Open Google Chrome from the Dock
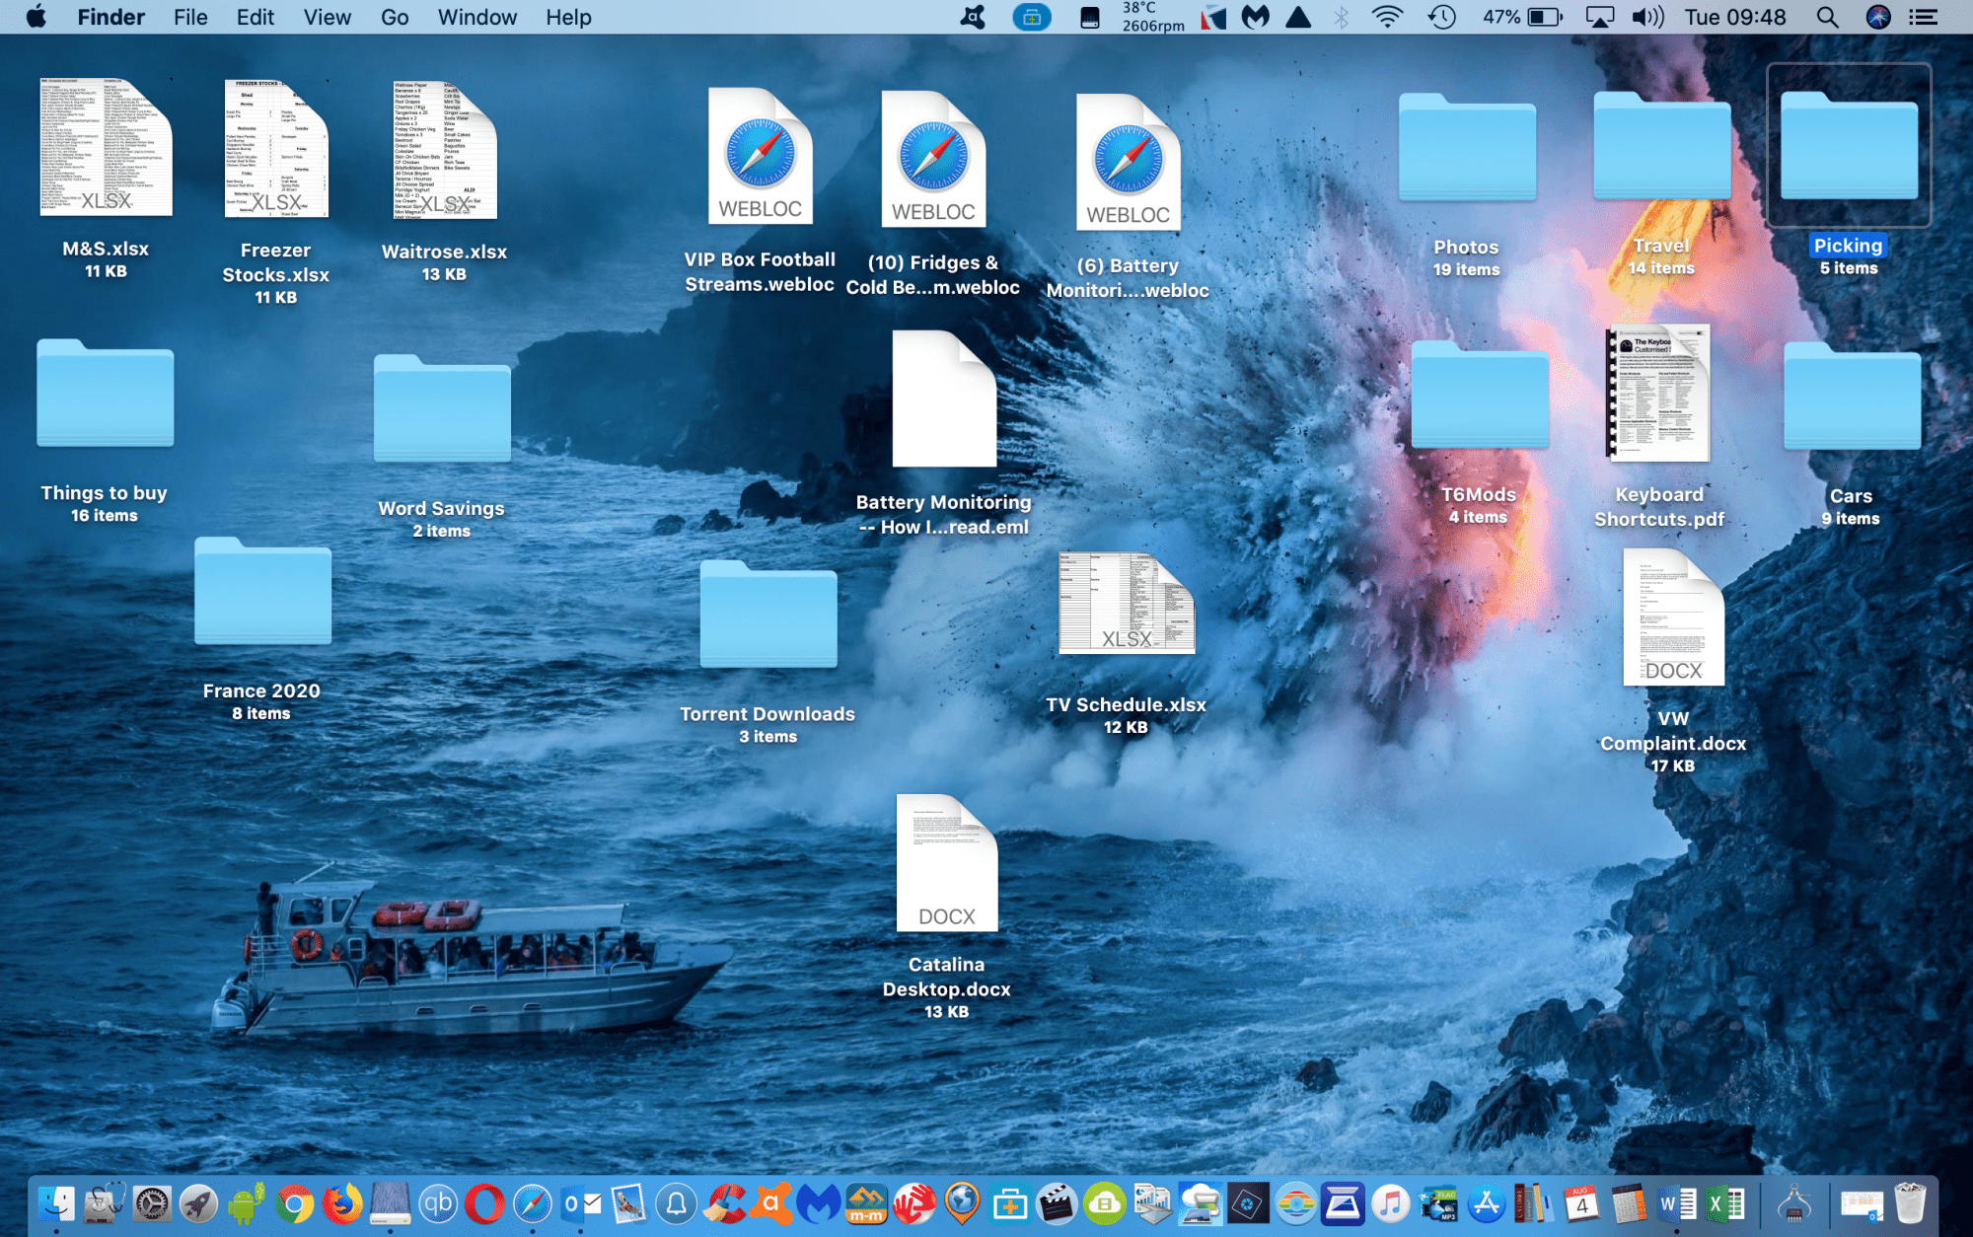 [296, 1205]
